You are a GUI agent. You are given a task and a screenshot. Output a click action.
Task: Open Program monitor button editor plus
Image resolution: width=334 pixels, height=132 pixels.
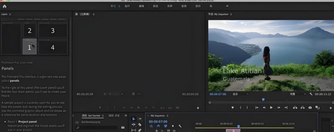pyautogui.click(x=331, y=108)
